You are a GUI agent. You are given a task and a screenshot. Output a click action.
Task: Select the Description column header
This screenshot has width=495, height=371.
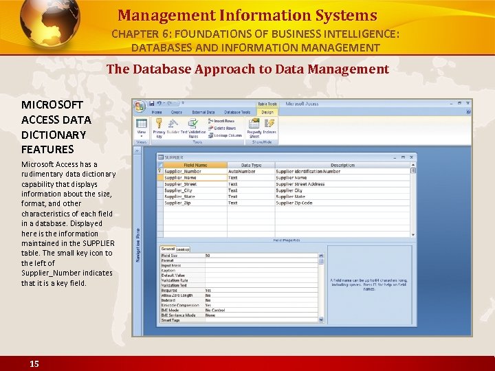342,165
